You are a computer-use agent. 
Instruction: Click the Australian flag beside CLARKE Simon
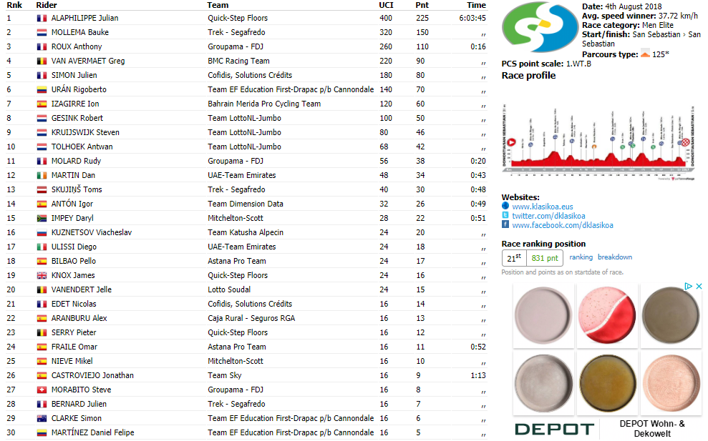(42, 418)
